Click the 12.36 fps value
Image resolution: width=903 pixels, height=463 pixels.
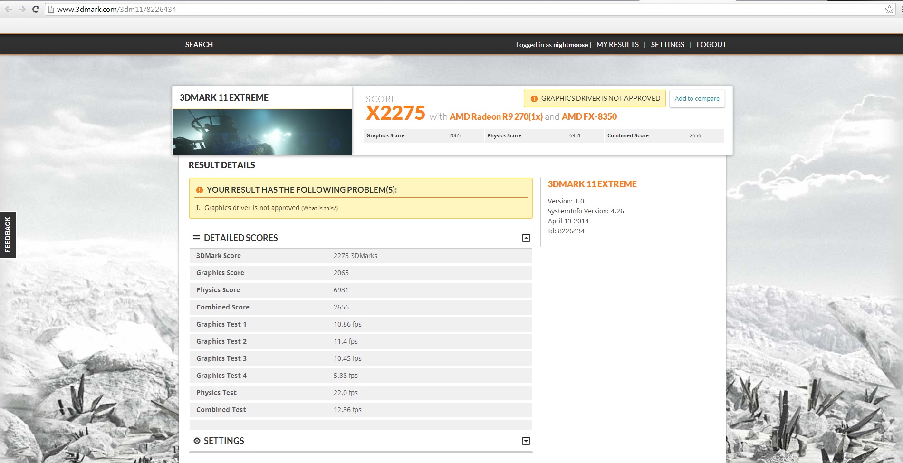coord(347,410)
